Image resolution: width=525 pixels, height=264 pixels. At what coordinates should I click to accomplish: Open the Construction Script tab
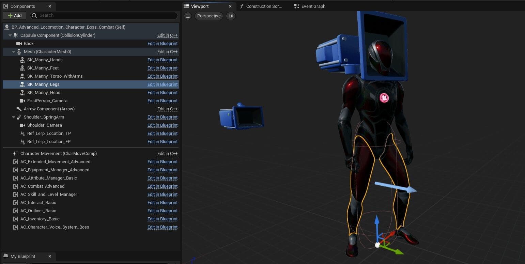(263, 6)
